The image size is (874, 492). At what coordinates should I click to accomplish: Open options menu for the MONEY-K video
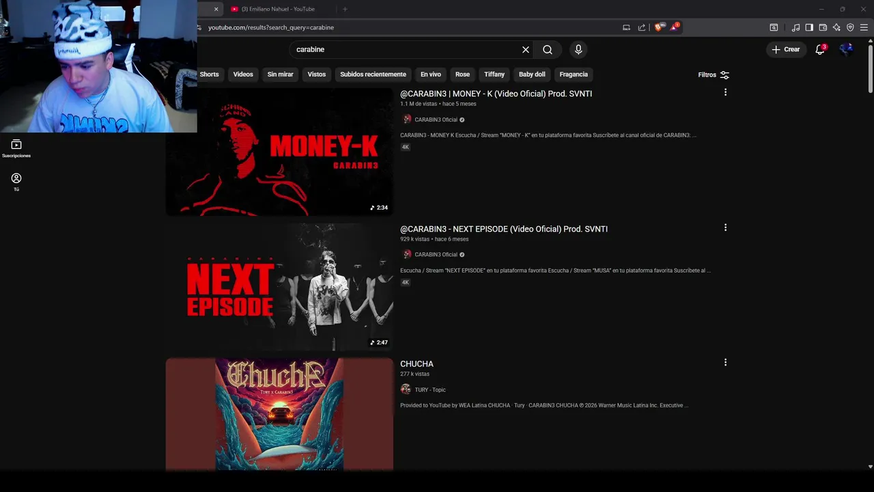(725, 92)
